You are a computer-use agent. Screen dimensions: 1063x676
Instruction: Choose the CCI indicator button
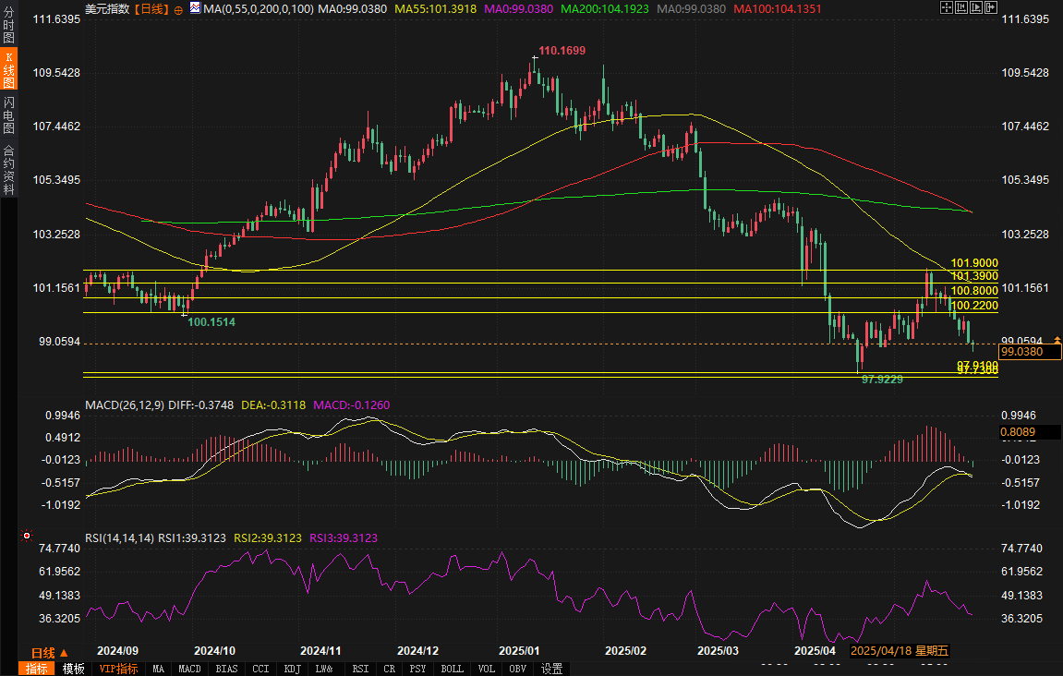coord(260,669)
